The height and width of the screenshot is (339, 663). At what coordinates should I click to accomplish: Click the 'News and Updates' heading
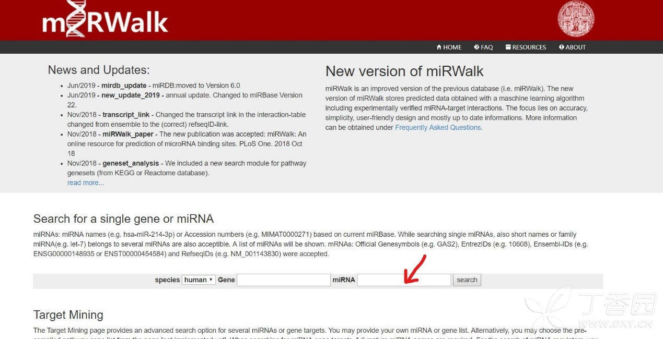pos(99,70)
